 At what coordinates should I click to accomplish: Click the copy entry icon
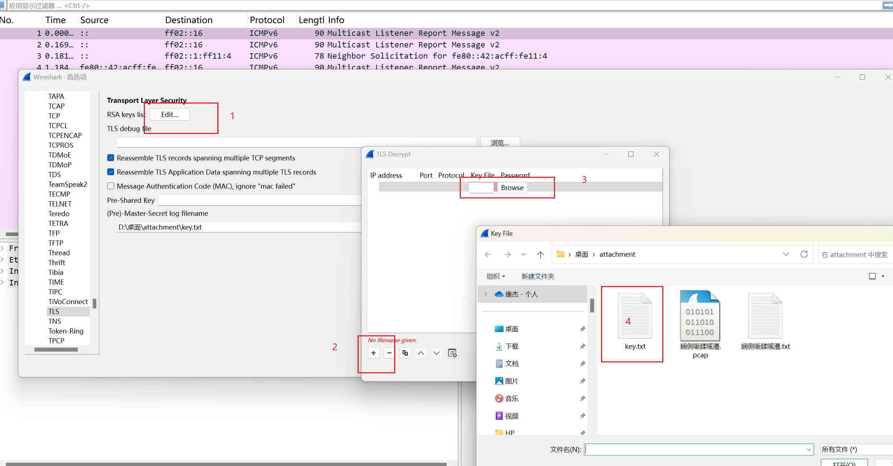click(405, 353)
